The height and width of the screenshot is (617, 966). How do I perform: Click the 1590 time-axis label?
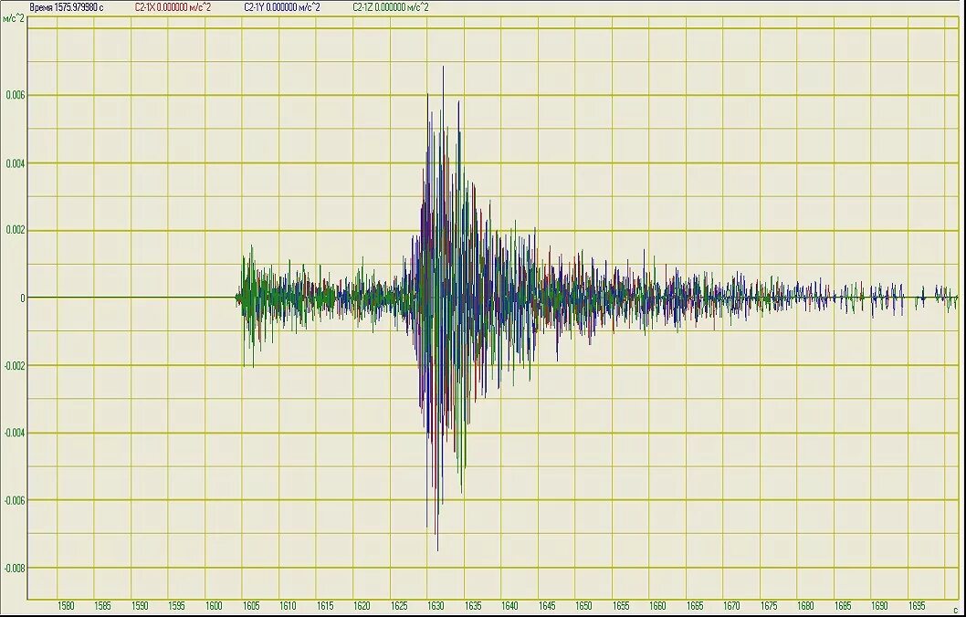(x=140, y=606)
